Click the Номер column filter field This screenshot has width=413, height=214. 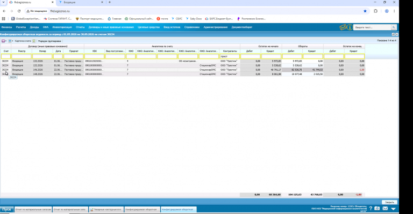tap(42, 56)
